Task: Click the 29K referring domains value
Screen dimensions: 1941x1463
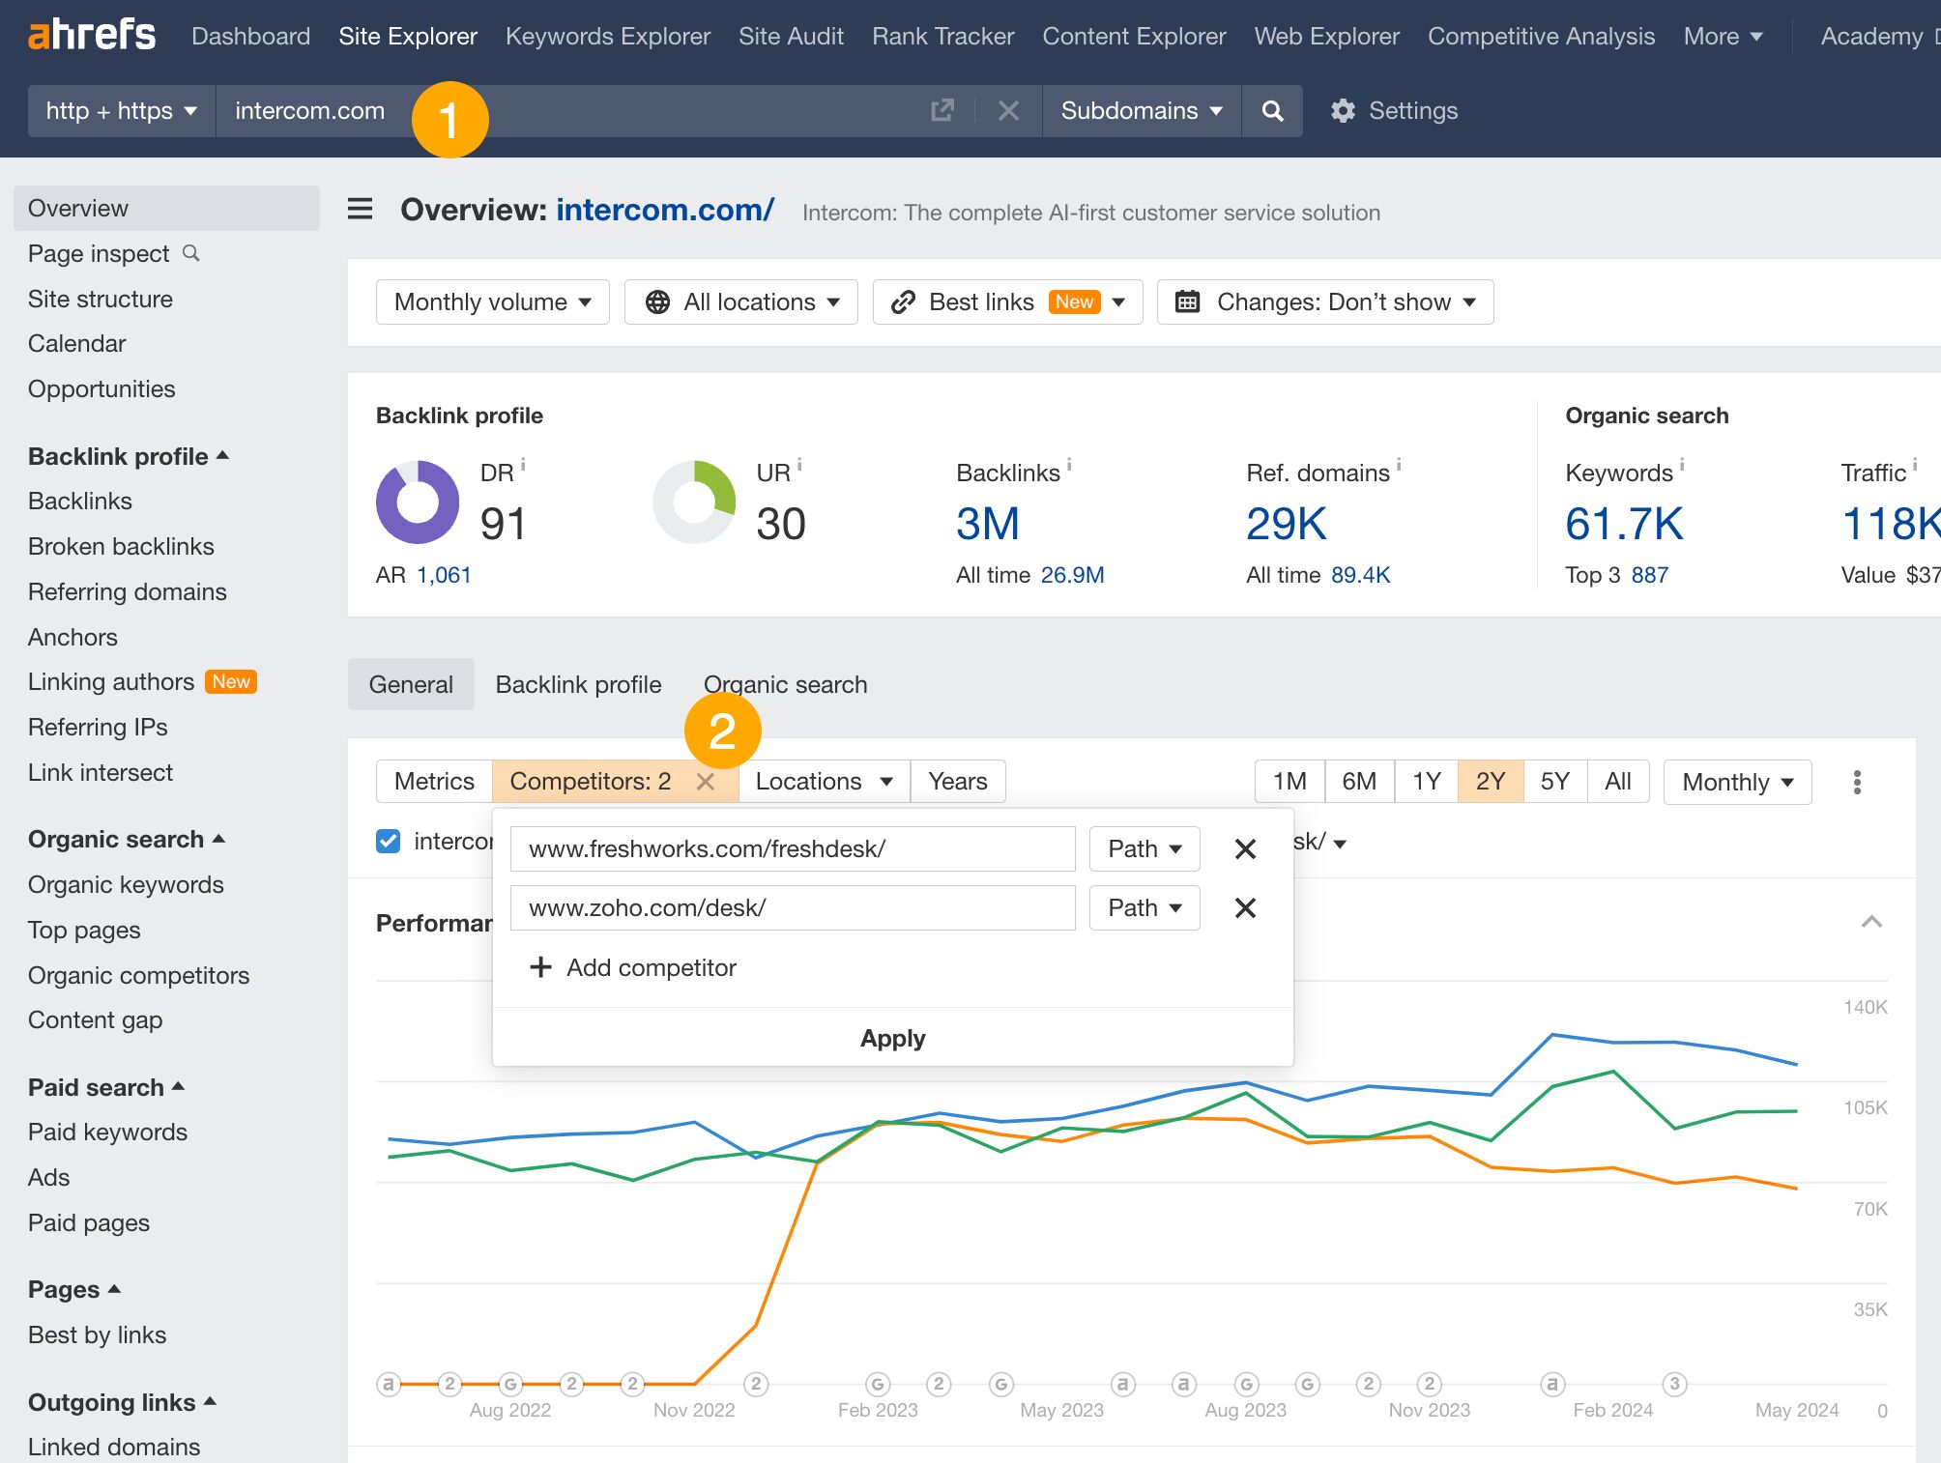Action: point(1286,524)
